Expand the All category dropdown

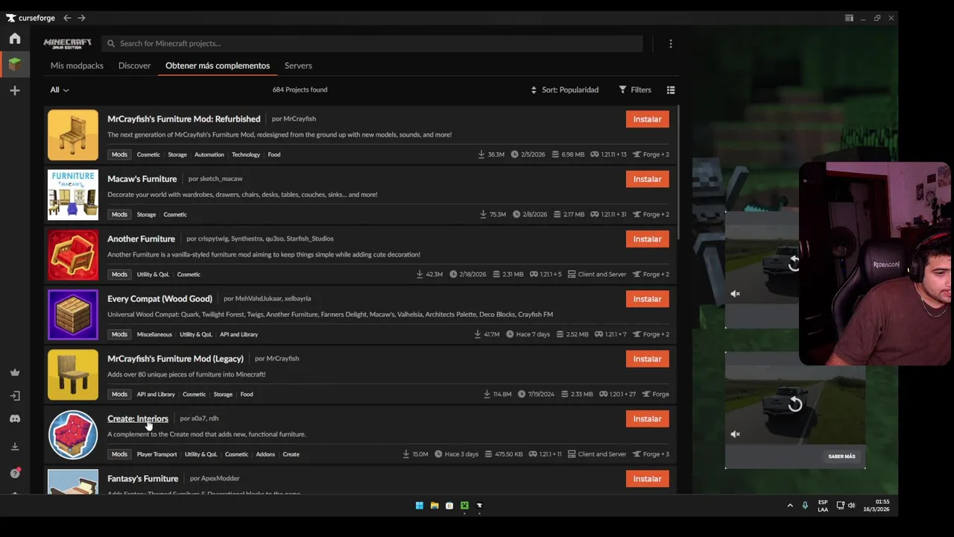60,90
